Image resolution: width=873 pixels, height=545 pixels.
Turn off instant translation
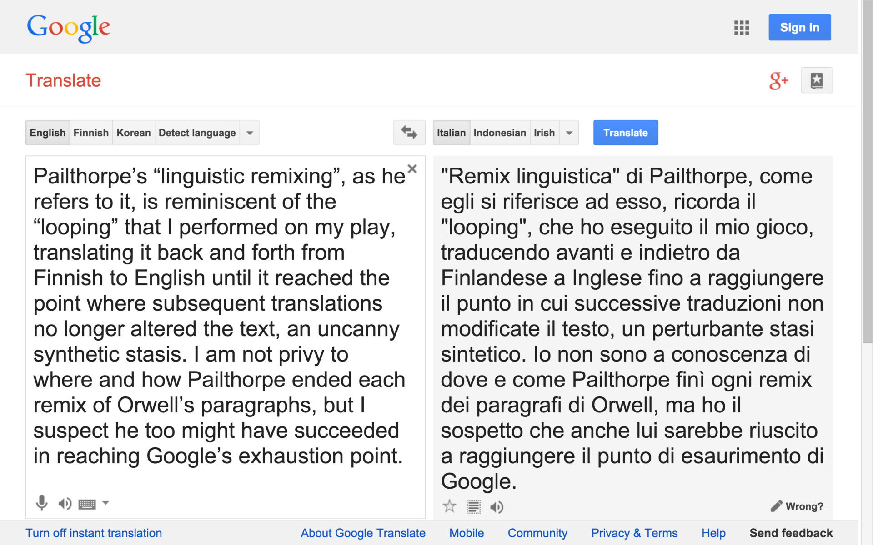point(94,533)
